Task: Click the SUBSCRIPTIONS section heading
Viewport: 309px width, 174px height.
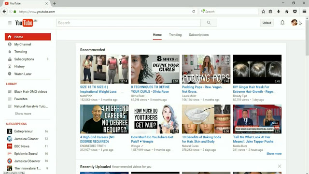Action: [16, 124]
